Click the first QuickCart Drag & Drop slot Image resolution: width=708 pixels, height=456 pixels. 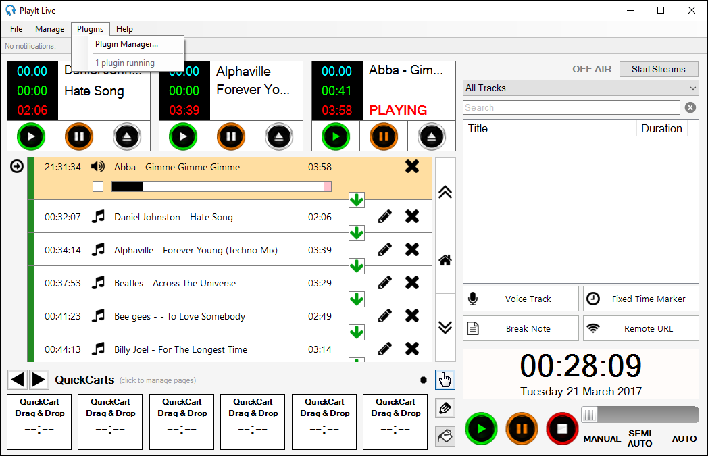tap(39, 422)
